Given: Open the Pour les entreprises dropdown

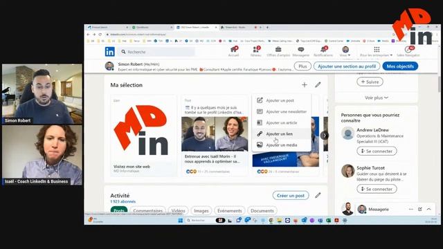Looking at the screenshot, I should point(377,51).
